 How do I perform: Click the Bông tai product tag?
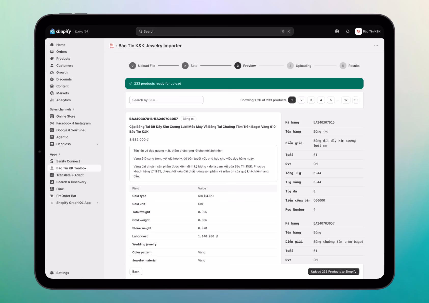coord(189,119)
